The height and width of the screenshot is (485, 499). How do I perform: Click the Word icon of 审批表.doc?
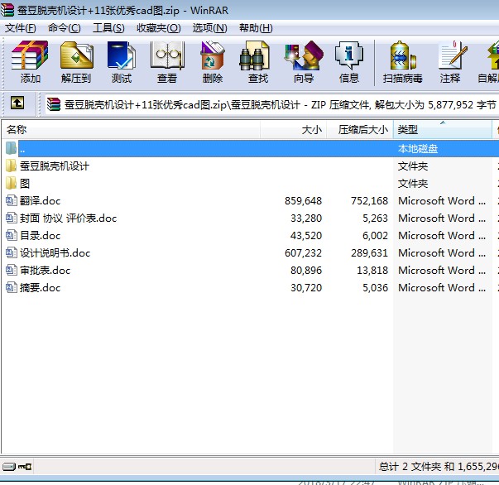point(12,270)
